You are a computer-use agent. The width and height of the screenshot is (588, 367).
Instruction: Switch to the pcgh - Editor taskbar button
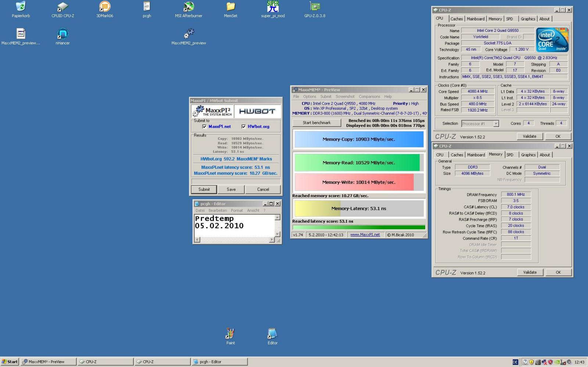219,362
